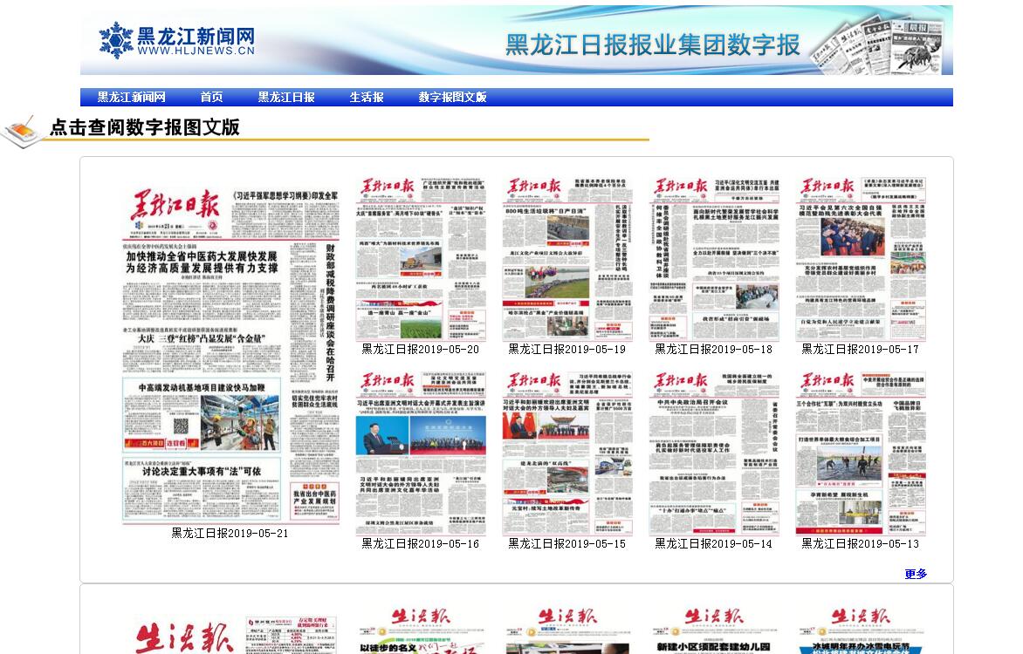Screen dimensions: 1023x654
Task: Open the 2019-05-17 newspaper page thumbnail
Action: (x=861, y=258)
